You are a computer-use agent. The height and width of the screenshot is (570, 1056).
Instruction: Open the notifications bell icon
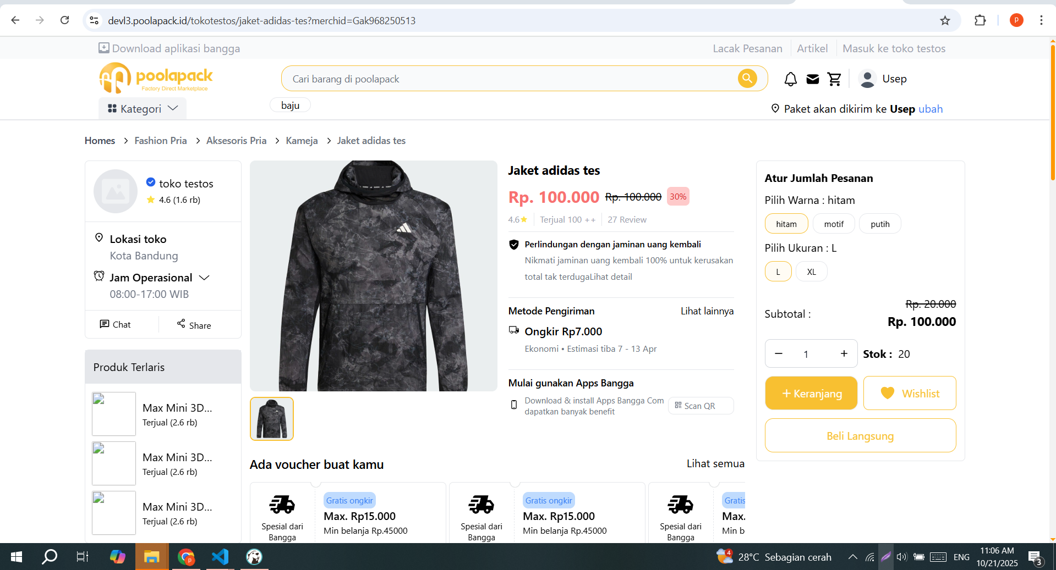(790, 80)
